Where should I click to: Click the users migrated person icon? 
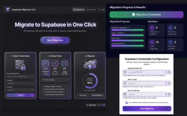(x=152, y=42)
